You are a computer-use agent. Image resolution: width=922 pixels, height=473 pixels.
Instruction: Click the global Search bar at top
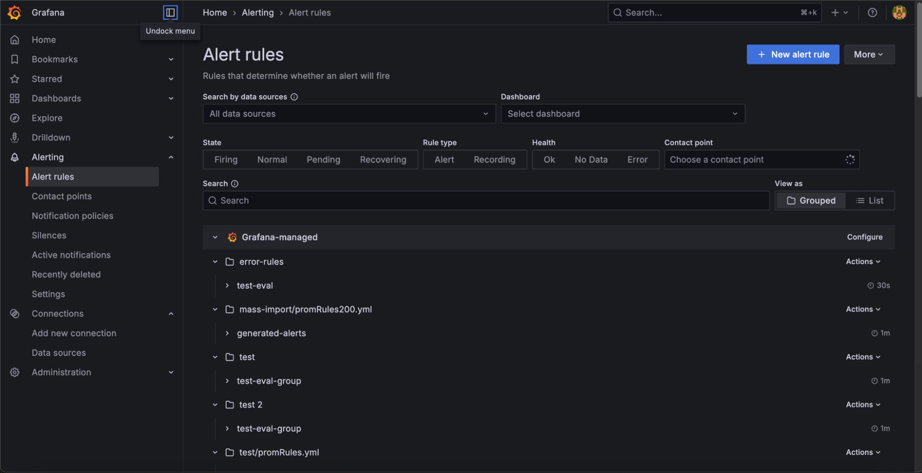pos(714,12)
